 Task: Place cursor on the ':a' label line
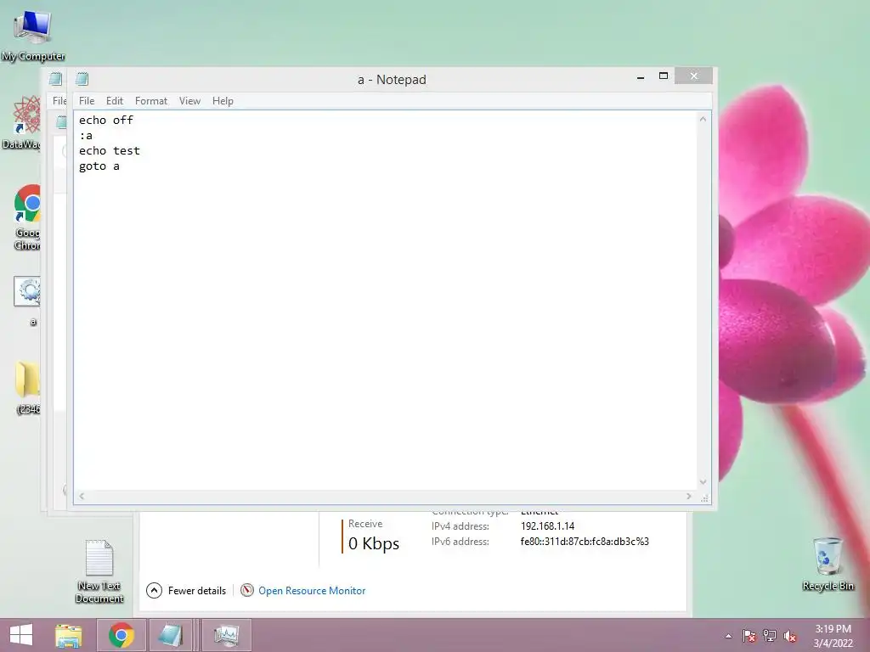86,136
